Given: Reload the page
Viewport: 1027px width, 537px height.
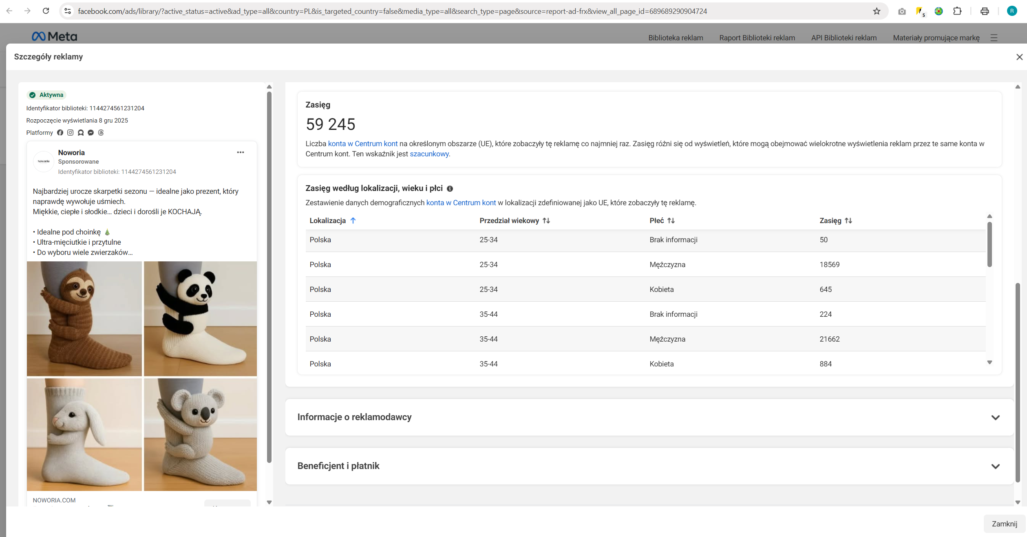Looking at the screenshot, I should [46, 11].
